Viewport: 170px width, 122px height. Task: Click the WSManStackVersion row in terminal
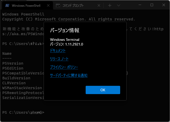22,88
